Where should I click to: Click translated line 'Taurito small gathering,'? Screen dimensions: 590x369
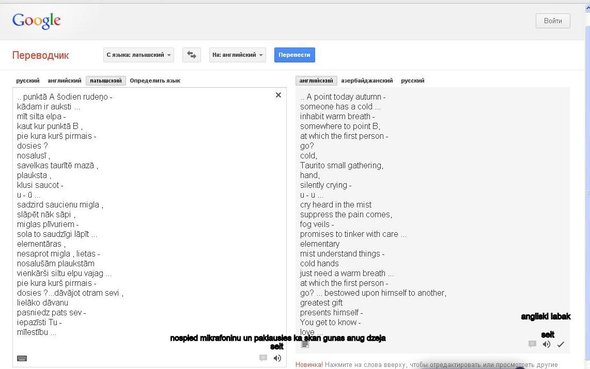[341, 165]
